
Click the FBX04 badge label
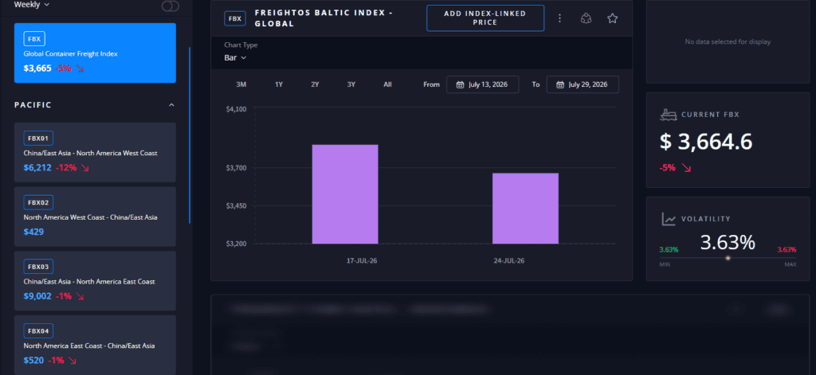pos(38,330)
